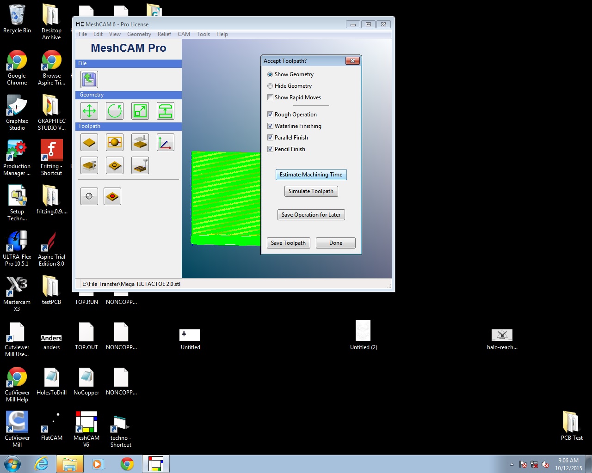This screenshot has width=592, height=473.
Task: Select the Rotate geometry tool
Action: (x=115, y=111)
